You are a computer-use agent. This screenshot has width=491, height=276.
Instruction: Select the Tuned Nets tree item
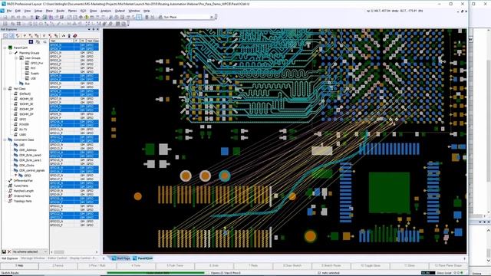pyautogui.click(x=21, y=186)
